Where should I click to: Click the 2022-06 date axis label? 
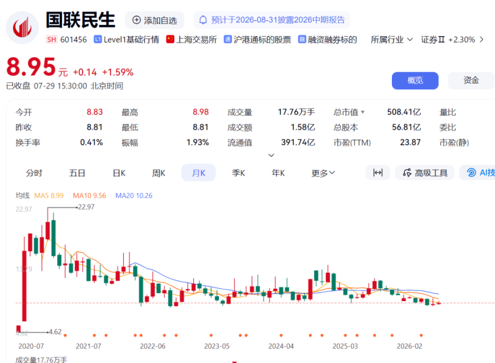[153, 346]
